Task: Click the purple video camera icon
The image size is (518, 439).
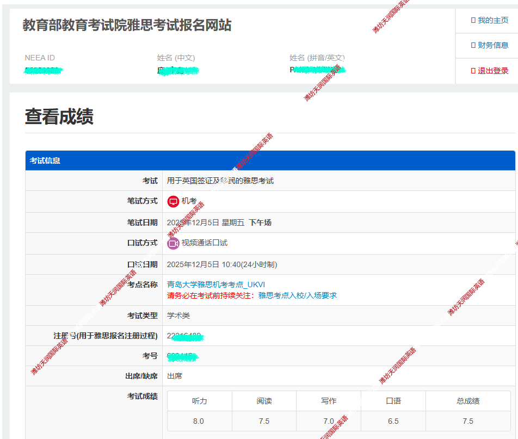Action: tap(173, 243)
